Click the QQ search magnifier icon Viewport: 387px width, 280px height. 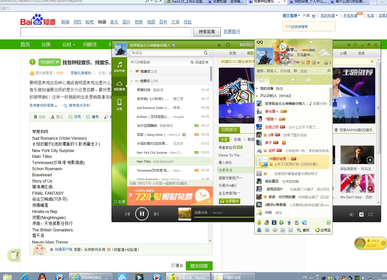coord(329,71)
